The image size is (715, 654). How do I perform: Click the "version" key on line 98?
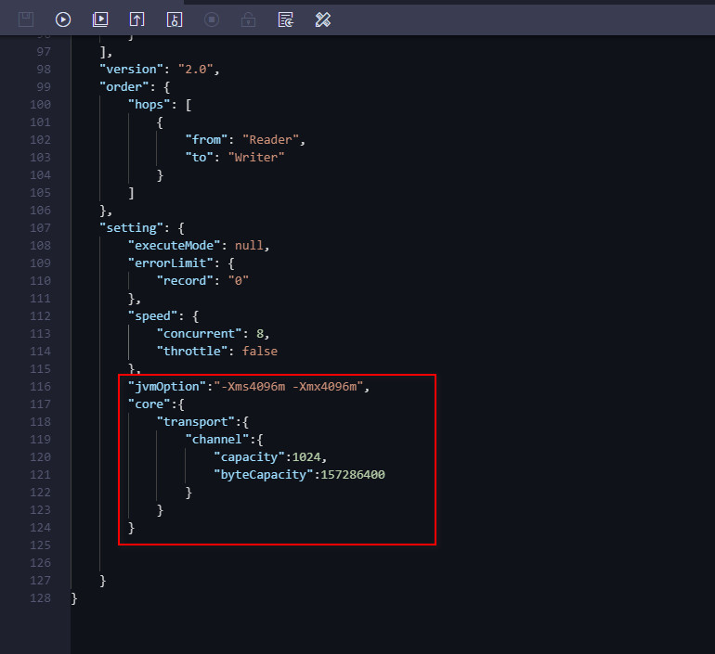(x=131, y=69)
